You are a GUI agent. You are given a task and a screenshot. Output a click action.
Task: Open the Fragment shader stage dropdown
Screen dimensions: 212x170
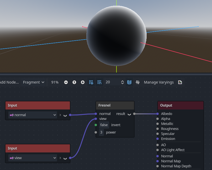[34, 82]
